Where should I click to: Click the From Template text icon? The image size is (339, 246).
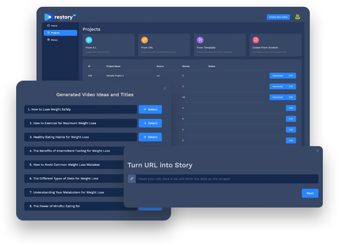[x=200, y=40]
